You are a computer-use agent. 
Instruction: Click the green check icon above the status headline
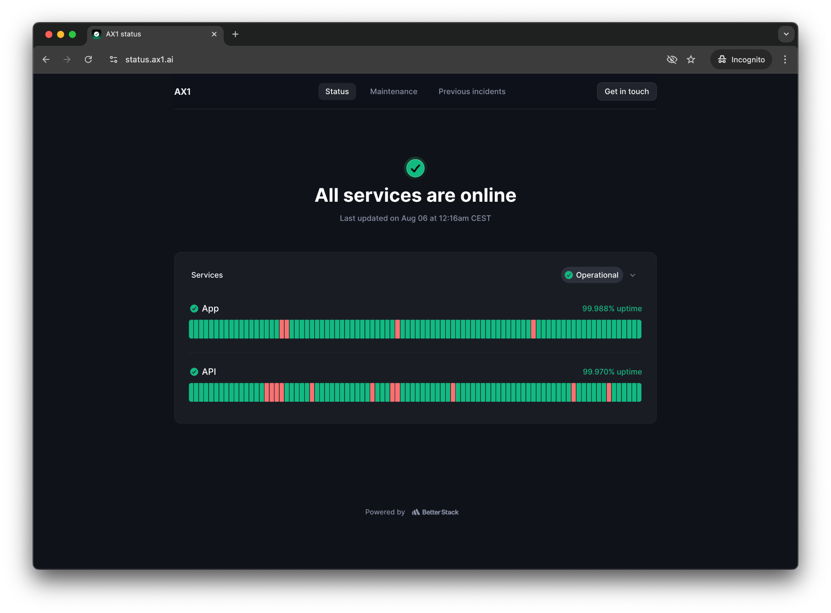coord(415,168)
